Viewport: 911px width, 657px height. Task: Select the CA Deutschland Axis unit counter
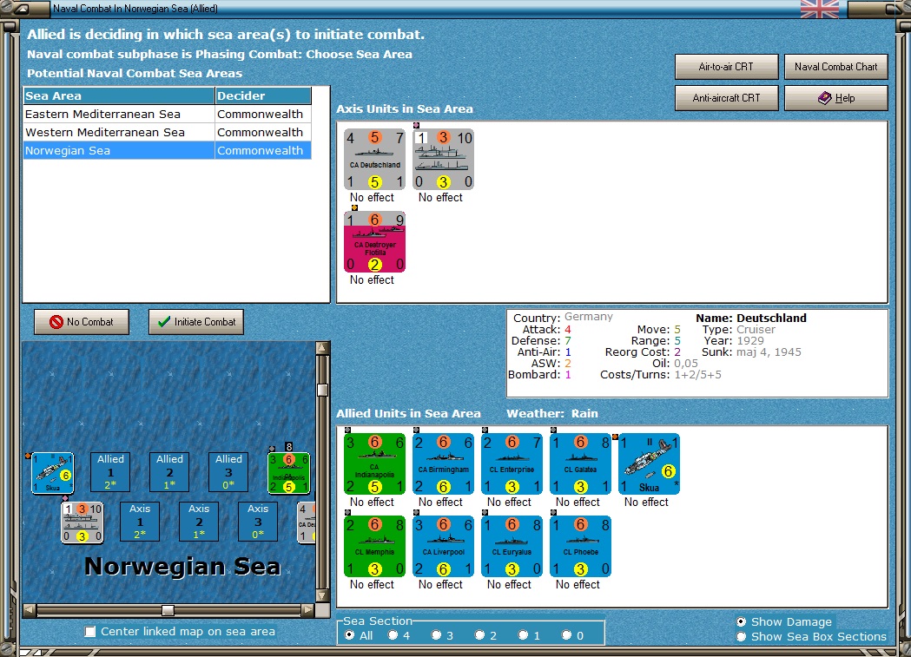click(375, 160)
